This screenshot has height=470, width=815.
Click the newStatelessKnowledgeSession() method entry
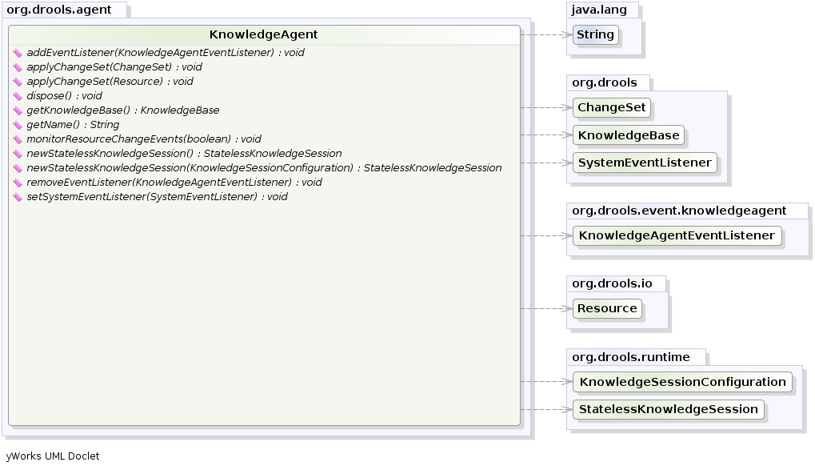184,154
